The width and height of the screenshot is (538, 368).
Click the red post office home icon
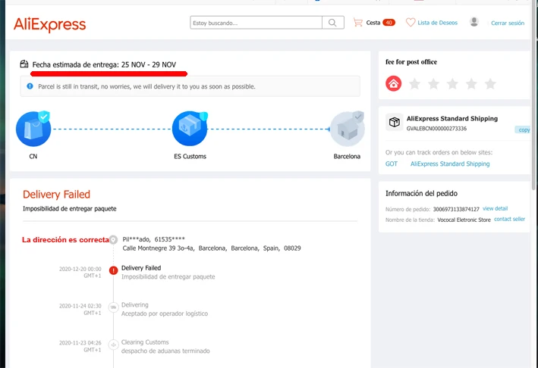click(394, 83)
